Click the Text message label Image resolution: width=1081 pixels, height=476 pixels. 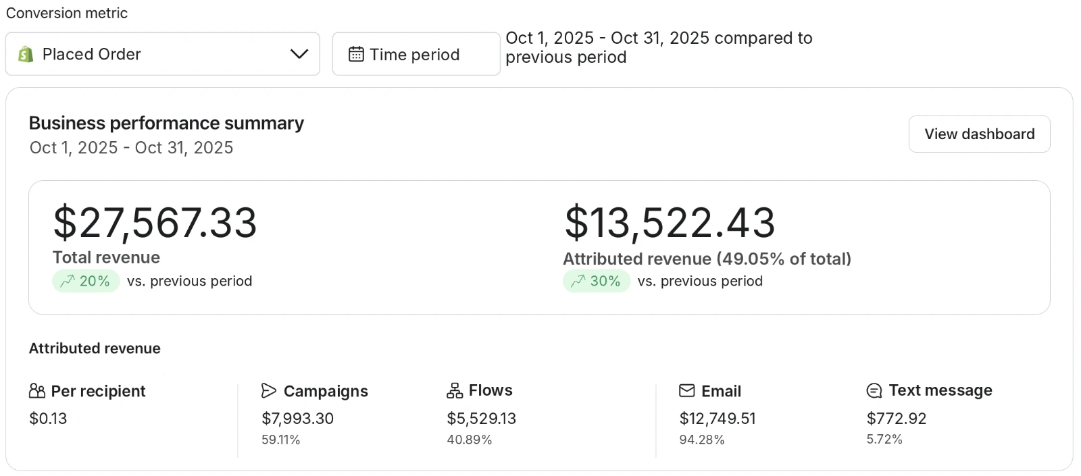(940, 390)
